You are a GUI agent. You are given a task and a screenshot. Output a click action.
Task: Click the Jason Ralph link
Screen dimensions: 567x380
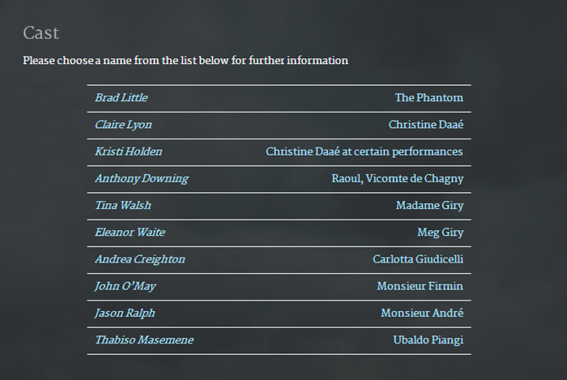(125, 313)
